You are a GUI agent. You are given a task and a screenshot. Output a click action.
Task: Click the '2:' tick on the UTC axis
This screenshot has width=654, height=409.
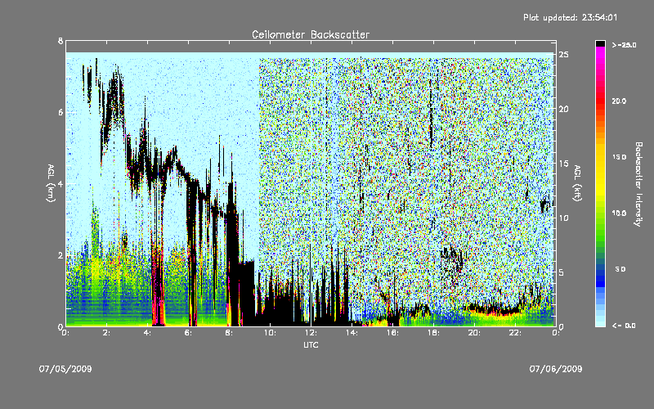click(107, 333)
